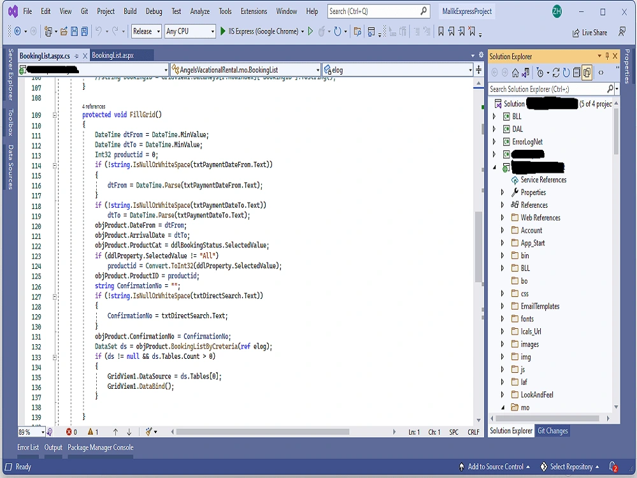
Task: Pin the BookingList.aspx.cs tab
Action: (76, 56)
